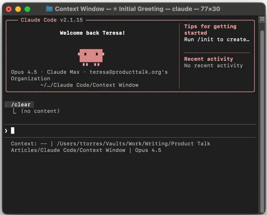Click the "Context: --" status line
Viewport: 267px width, 215px height.
click(x=111, y=144)
